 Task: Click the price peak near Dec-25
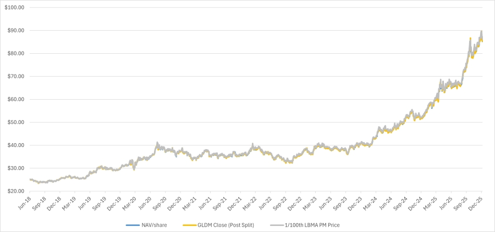point(481,31)
